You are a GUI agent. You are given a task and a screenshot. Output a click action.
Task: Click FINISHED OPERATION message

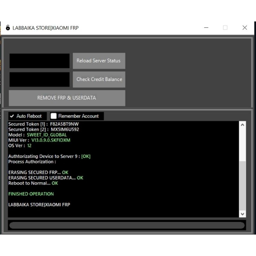tap(31, 194)
